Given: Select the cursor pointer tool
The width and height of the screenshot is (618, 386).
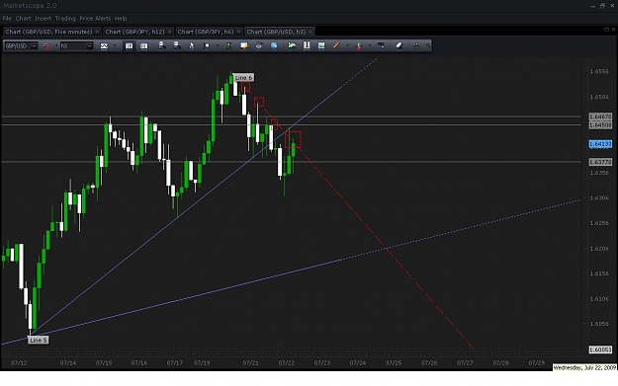Looking at the screenshot, I should click(x=192, y=46).
